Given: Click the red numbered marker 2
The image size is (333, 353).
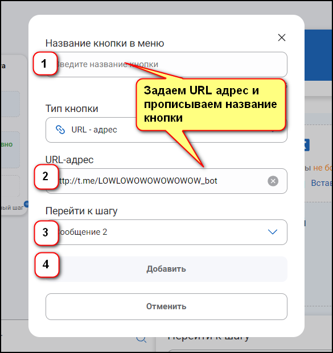Looking at the screenshot, I should [x=46, y=176].
